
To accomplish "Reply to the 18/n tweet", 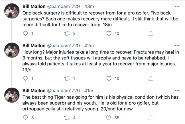I will click(25, 34).
